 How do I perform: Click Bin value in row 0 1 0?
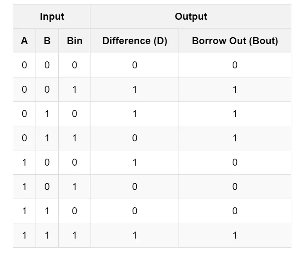(x=74, y=114)
